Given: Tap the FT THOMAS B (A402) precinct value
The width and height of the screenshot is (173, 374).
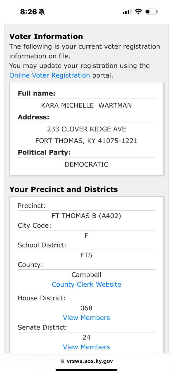Looking at the screenshot, I should (86, 216).
